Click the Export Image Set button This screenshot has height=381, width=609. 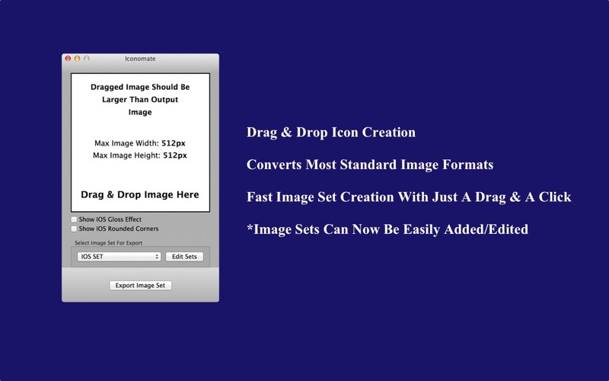point(140,285)
